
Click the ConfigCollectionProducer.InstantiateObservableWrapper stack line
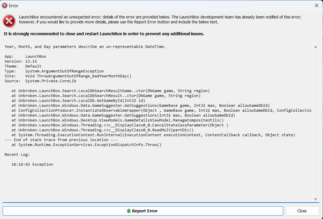161,111
